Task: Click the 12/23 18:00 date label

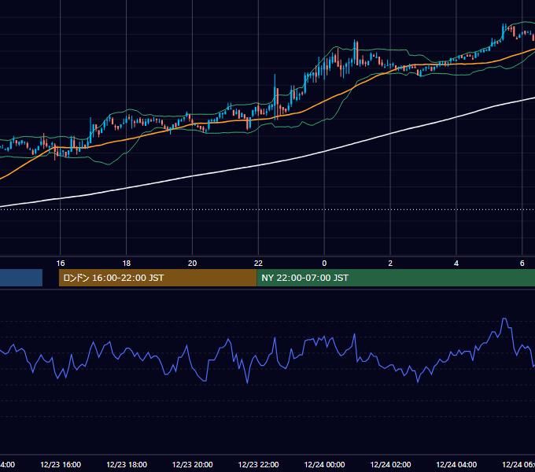Action: (x=127, y=464)
